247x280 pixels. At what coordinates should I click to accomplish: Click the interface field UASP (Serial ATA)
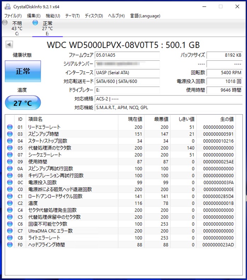click(127, 72)
